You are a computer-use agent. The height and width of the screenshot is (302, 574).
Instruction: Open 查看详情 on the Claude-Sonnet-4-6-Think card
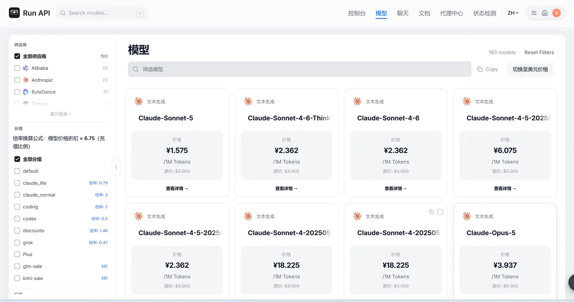(286, 188)
